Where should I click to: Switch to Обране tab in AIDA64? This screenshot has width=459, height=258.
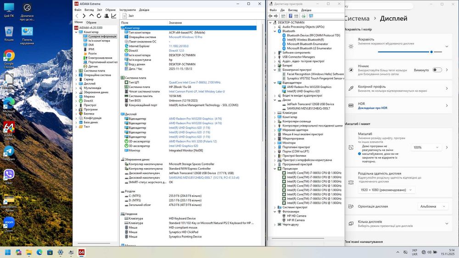point(91,22)
